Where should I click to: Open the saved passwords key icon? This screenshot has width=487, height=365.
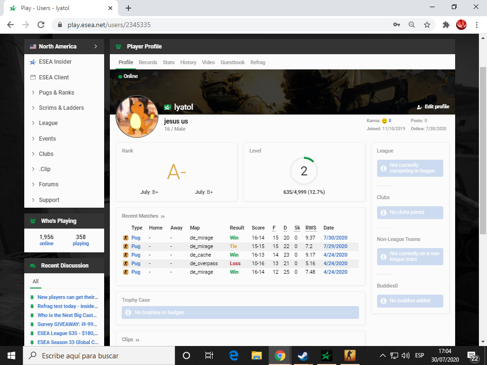tap(397, 25)
